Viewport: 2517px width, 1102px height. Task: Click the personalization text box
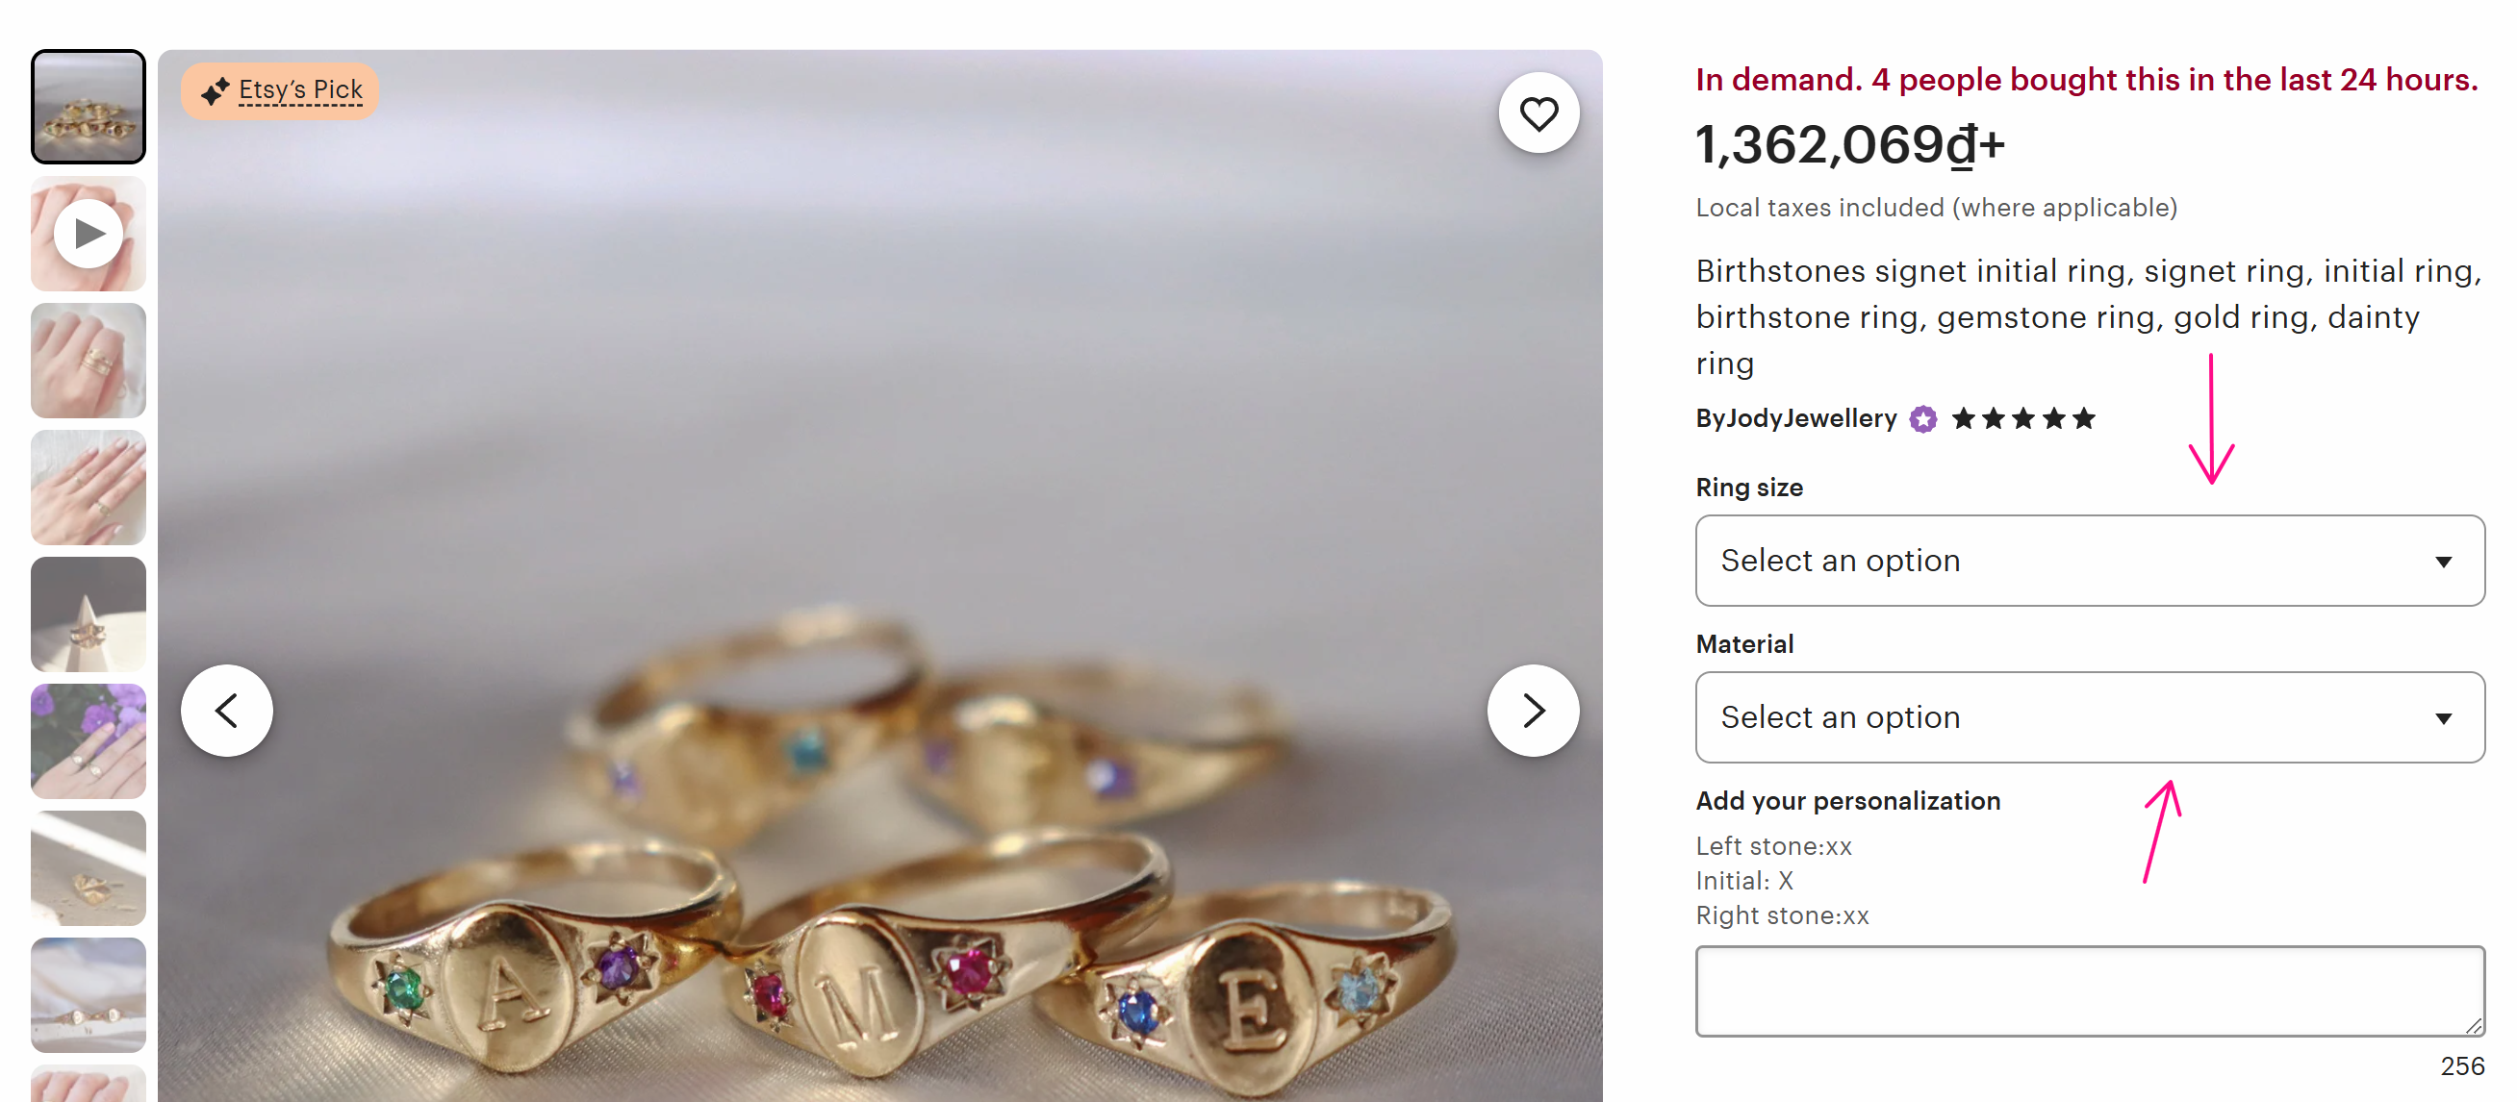click(2089, 990)
